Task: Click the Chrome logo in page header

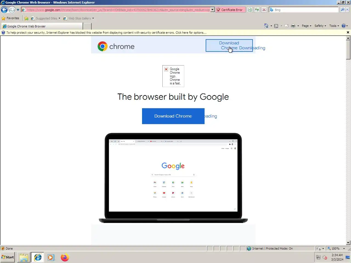Action: tap(116, 47)
